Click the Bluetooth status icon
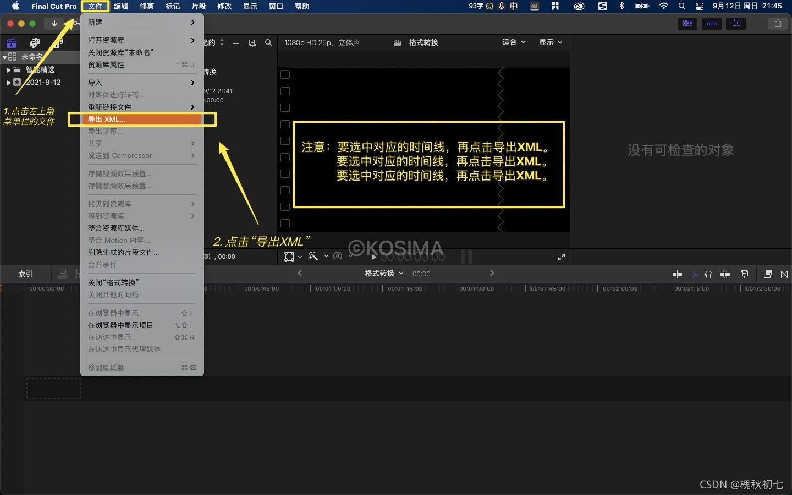 (622, 6)
